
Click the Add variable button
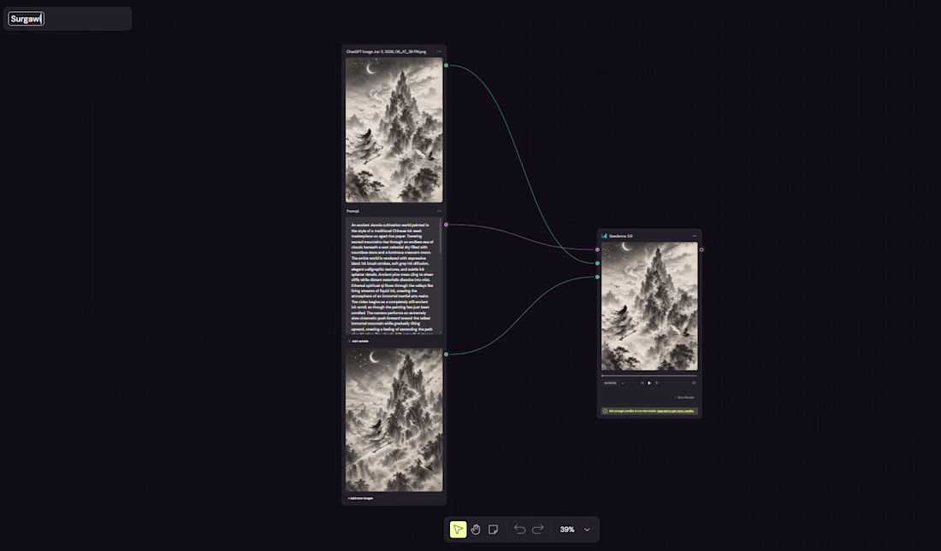[359, 341]
